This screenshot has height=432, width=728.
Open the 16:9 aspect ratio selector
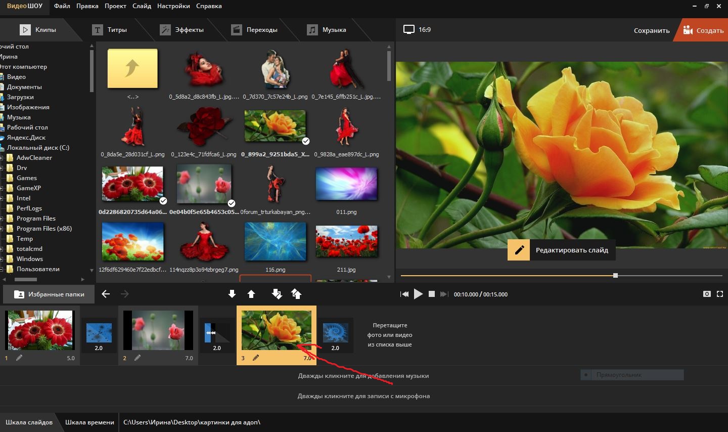[418, 29]
